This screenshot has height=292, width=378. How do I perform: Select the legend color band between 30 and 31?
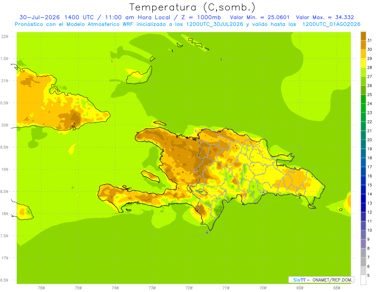pos(363,45)
